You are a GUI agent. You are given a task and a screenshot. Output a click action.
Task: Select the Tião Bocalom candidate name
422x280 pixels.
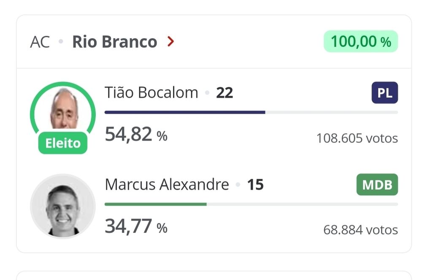click(151, 93)
